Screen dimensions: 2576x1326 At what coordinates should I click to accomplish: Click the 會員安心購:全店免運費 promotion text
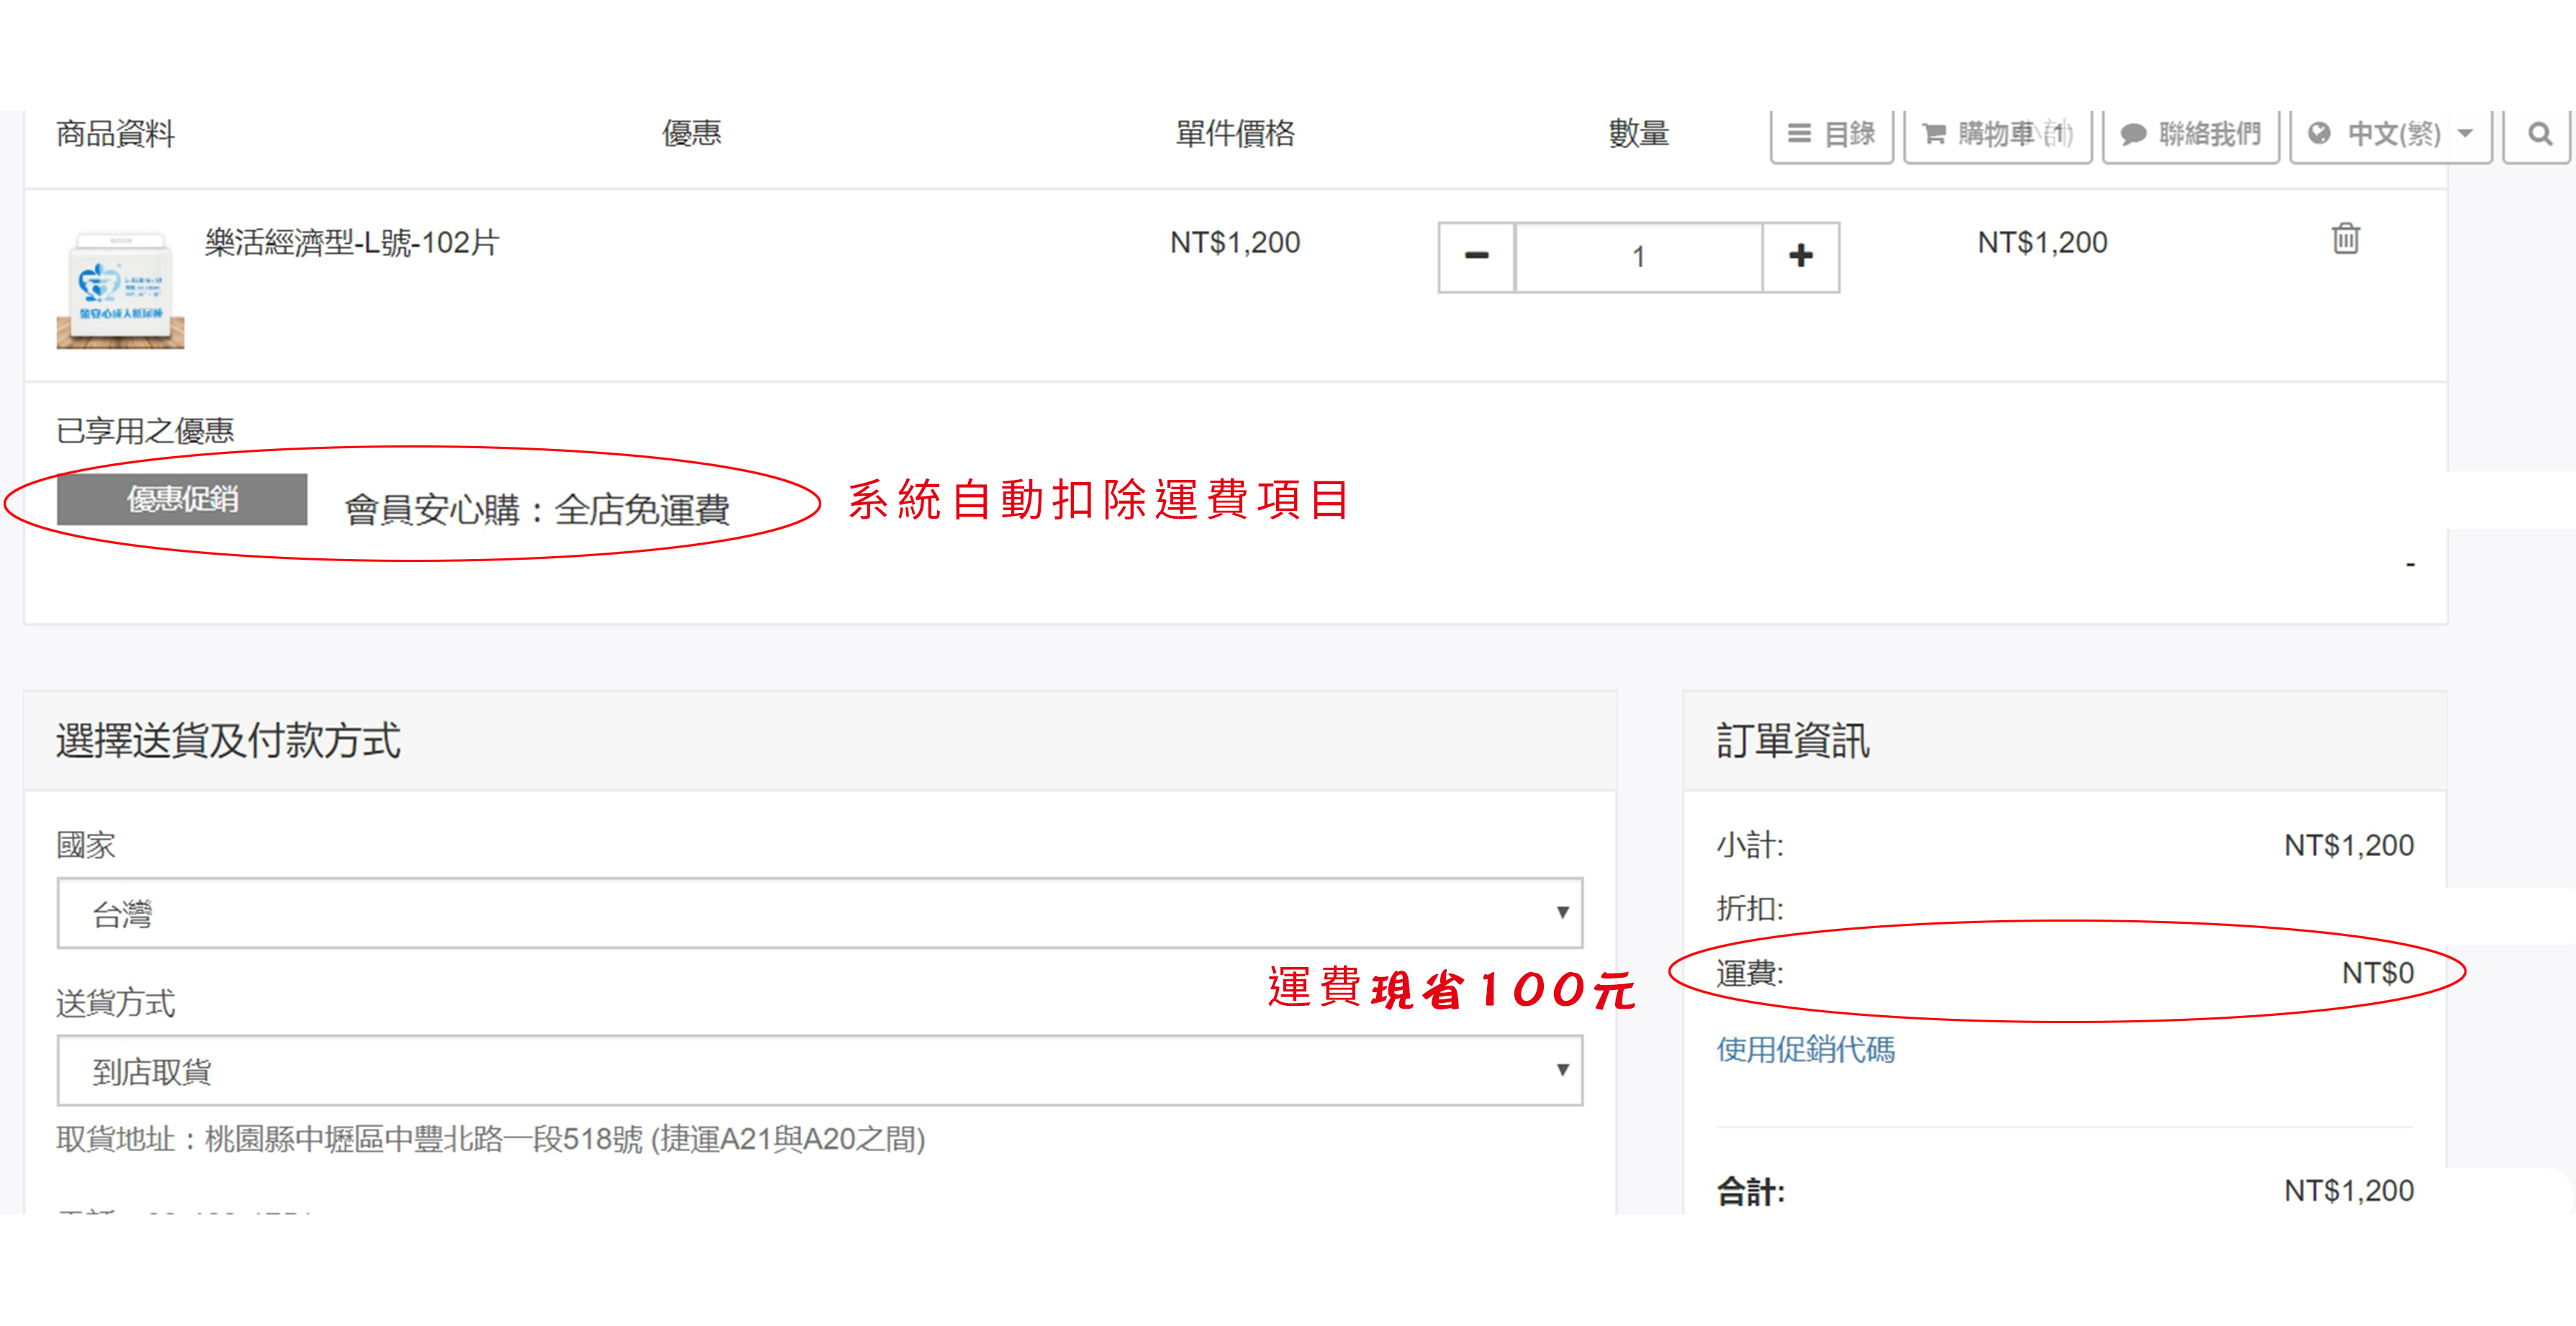click(537, 509)
